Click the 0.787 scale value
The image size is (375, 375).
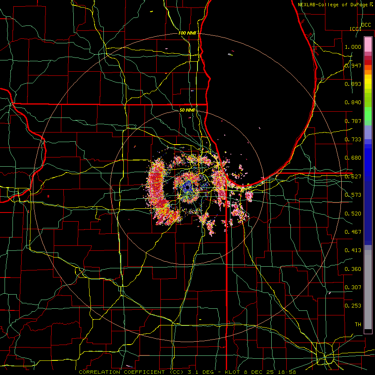pos(353,121)
